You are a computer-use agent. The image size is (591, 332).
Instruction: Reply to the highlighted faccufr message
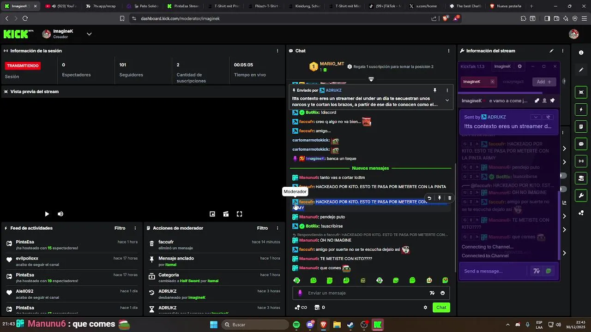pos(429,198)
